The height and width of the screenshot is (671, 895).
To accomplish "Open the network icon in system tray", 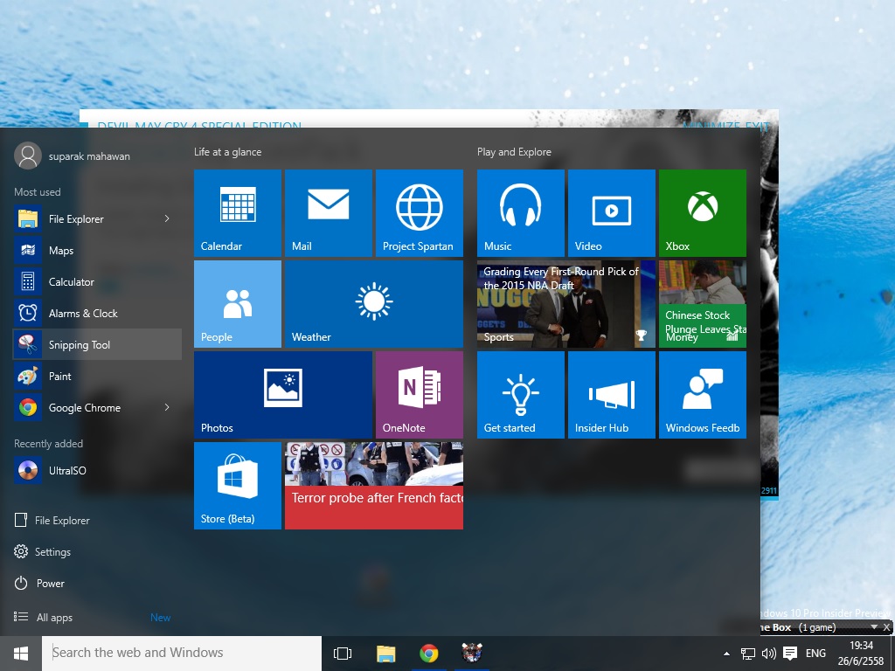I will click(x=748, y=654).
